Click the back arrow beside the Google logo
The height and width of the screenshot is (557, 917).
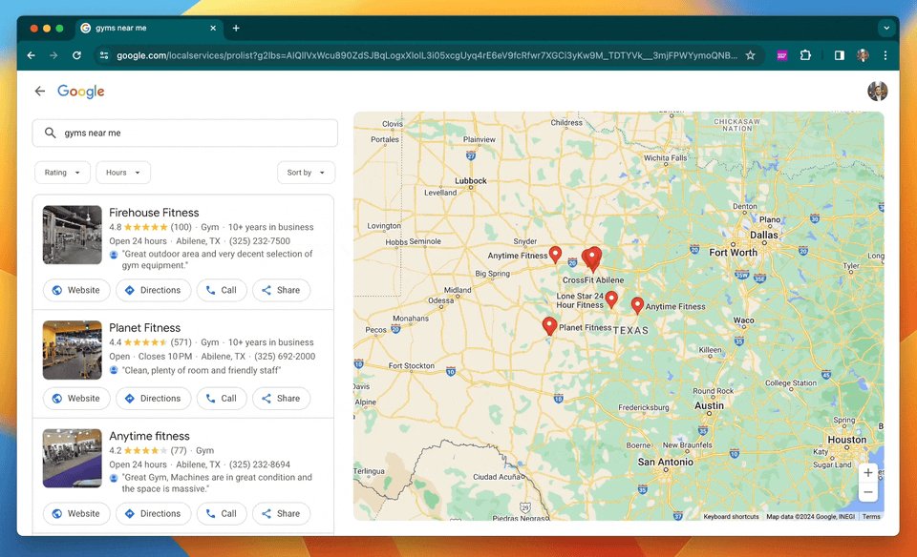pos(40,91)
